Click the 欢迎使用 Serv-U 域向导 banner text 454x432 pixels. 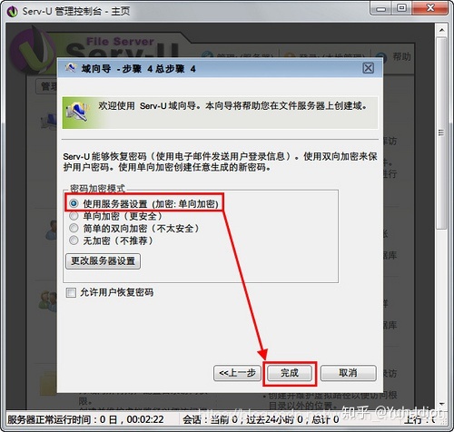tap(232, 106)
